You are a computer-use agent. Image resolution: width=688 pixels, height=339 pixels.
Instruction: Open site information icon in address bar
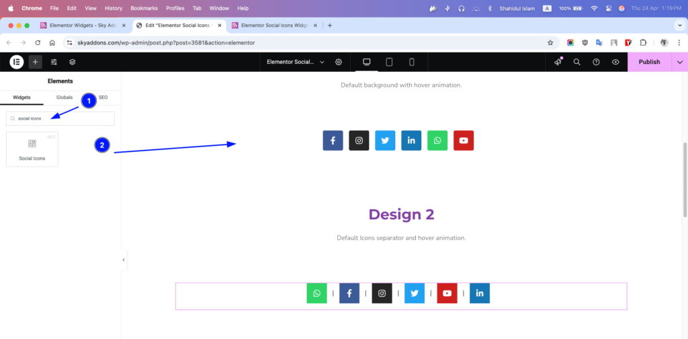pyautogui.click(x=69, y=42)
